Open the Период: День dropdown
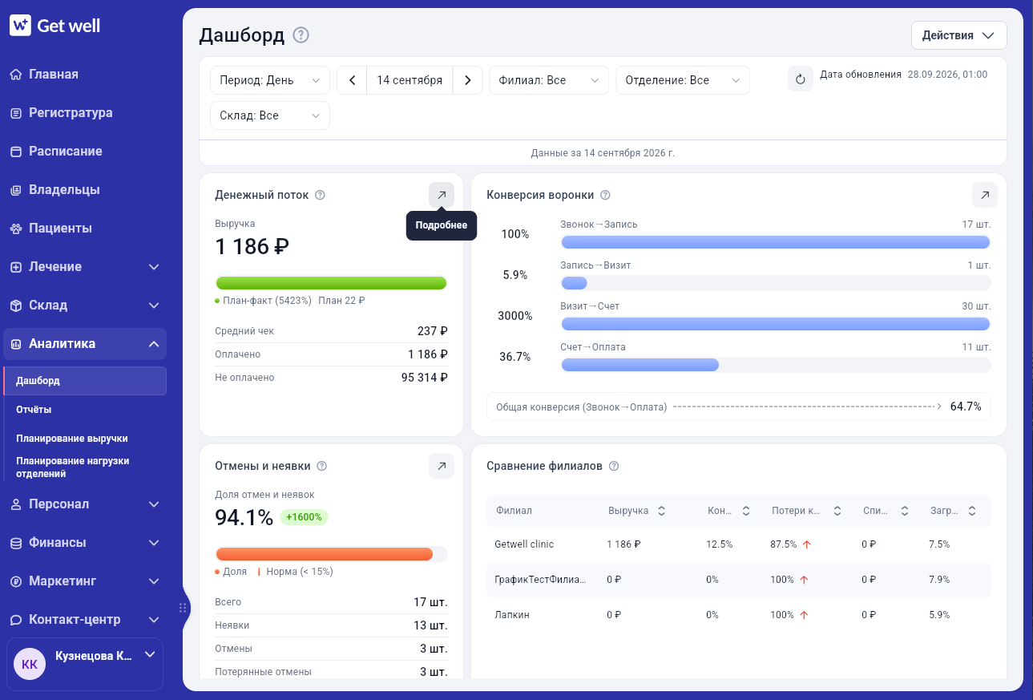Image resolution: width=1033 pixels, height=700 pixels. click(270, 80)
